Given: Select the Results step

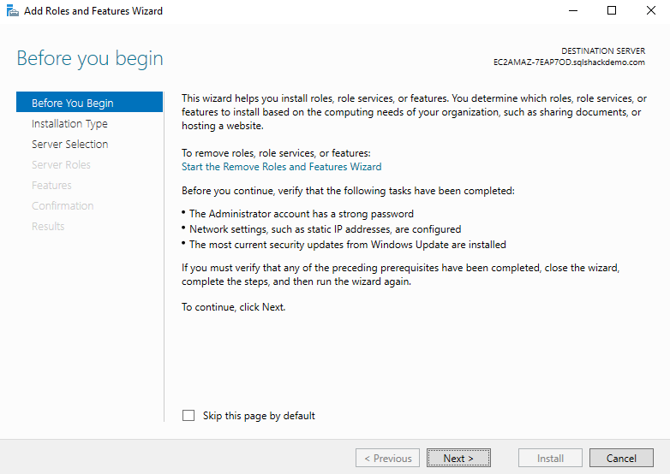Looking at the screenshot, I should tap(48, 226).
